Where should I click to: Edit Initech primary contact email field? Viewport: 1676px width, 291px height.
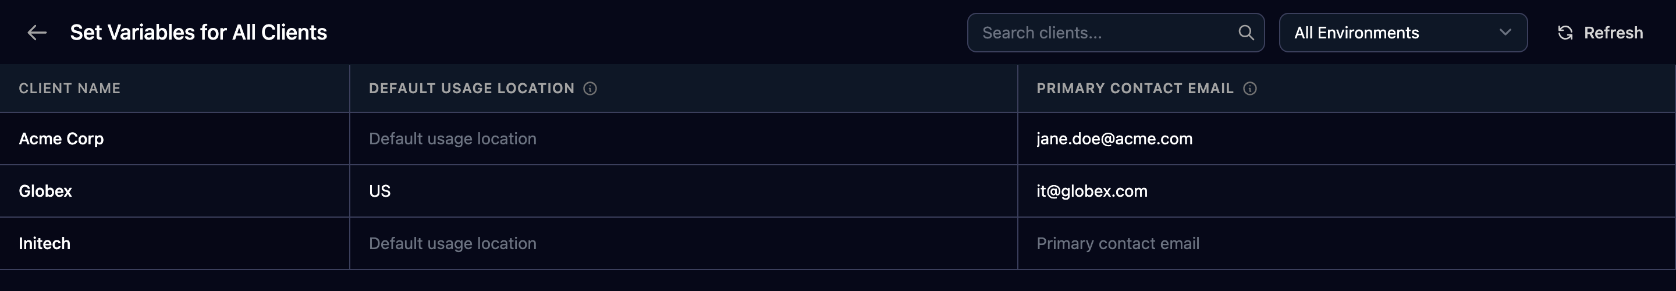pyautogui.click(x=1346, y=243)
